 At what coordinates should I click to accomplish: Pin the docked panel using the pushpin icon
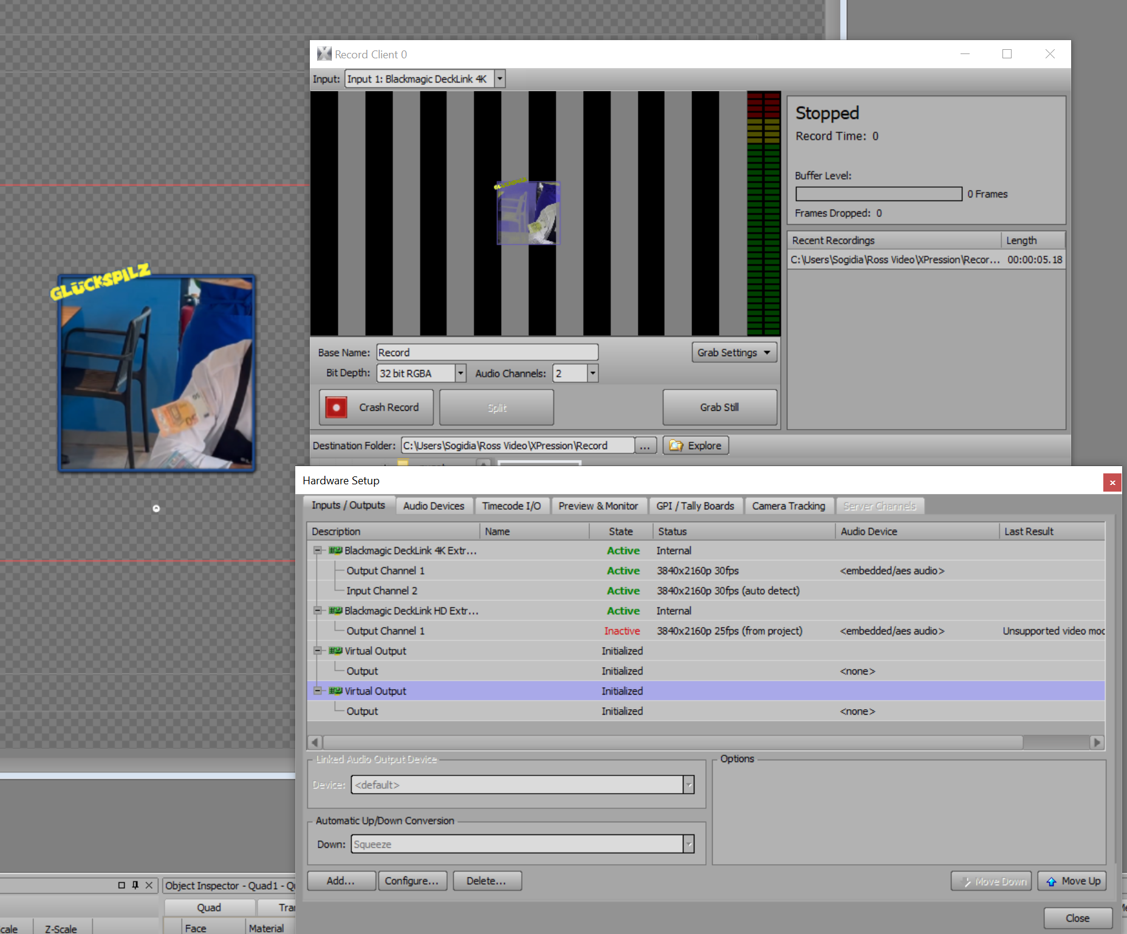click(135, 885)
